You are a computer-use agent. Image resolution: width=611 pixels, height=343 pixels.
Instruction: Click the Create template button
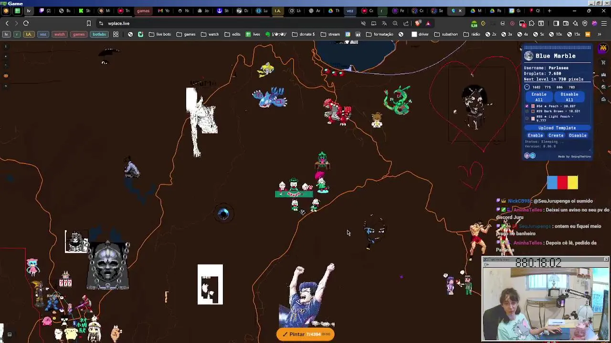pos(556,135)
